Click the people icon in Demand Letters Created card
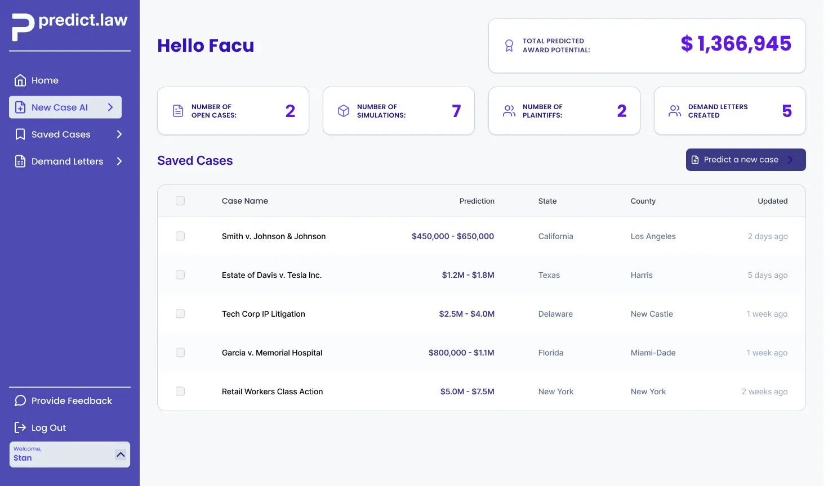The width and height of the screenshot is (828, 486). (675, 111)
